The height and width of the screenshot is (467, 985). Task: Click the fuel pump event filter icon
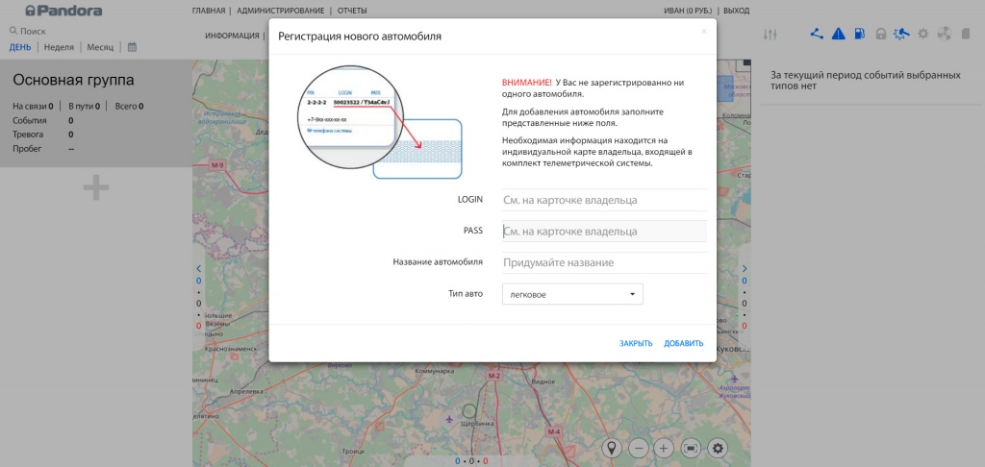tap(859, 35)
